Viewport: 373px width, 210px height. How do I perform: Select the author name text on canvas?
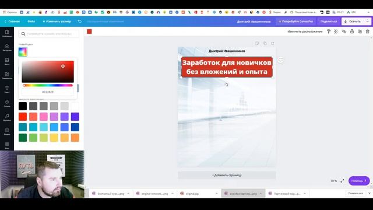coord(227,51)
